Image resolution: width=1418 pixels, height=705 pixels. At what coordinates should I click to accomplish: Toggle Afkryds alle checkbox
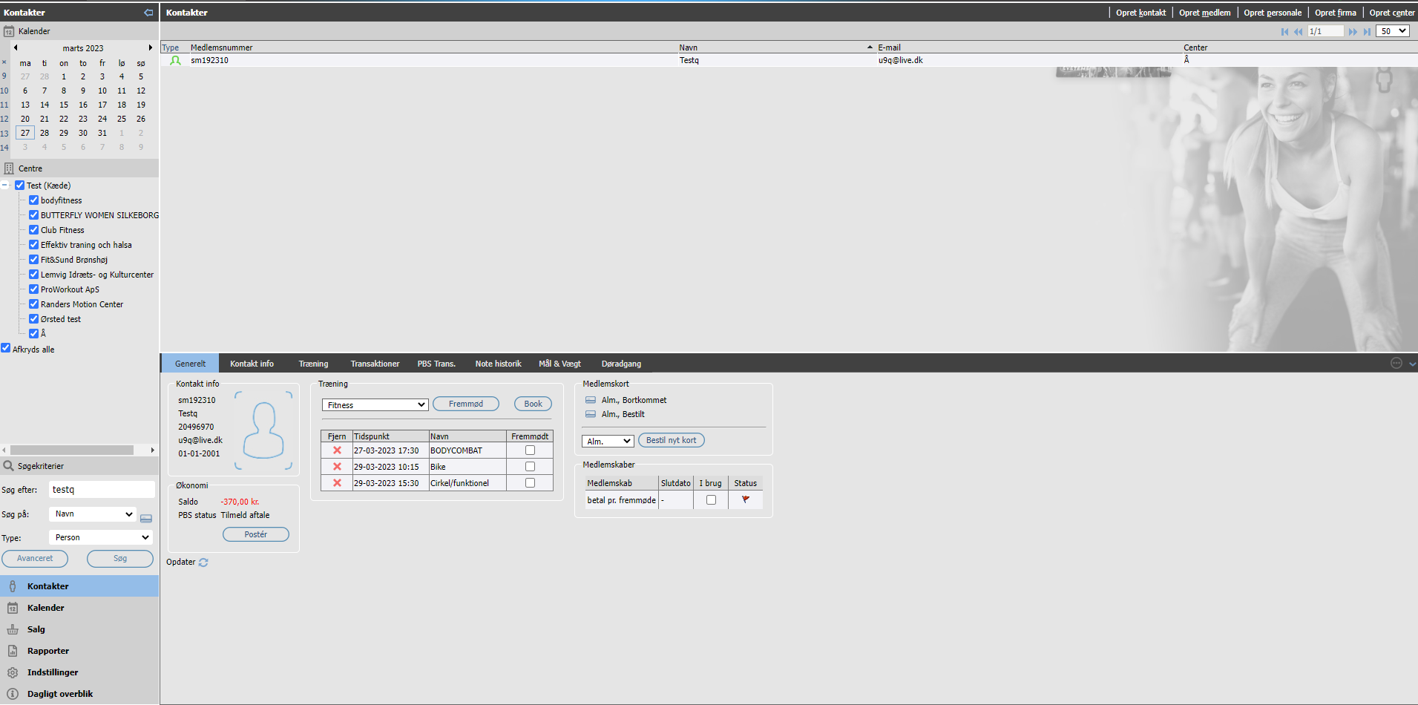click(x=6, y=348)
